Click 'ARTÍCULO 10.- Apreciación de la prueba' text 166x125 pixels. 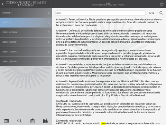[78, 104]
